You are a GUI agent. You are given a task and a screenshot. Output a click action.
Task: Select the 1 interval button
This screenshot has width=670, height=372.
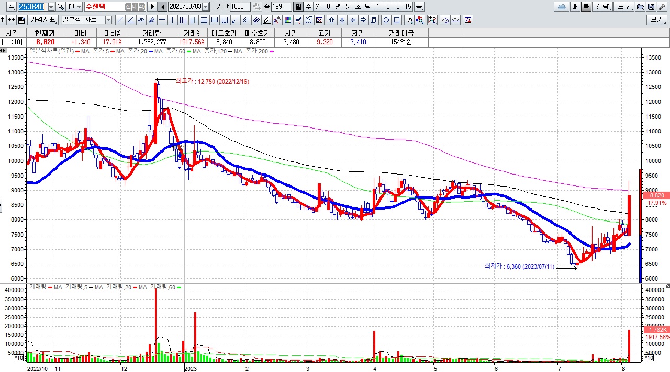378,7
